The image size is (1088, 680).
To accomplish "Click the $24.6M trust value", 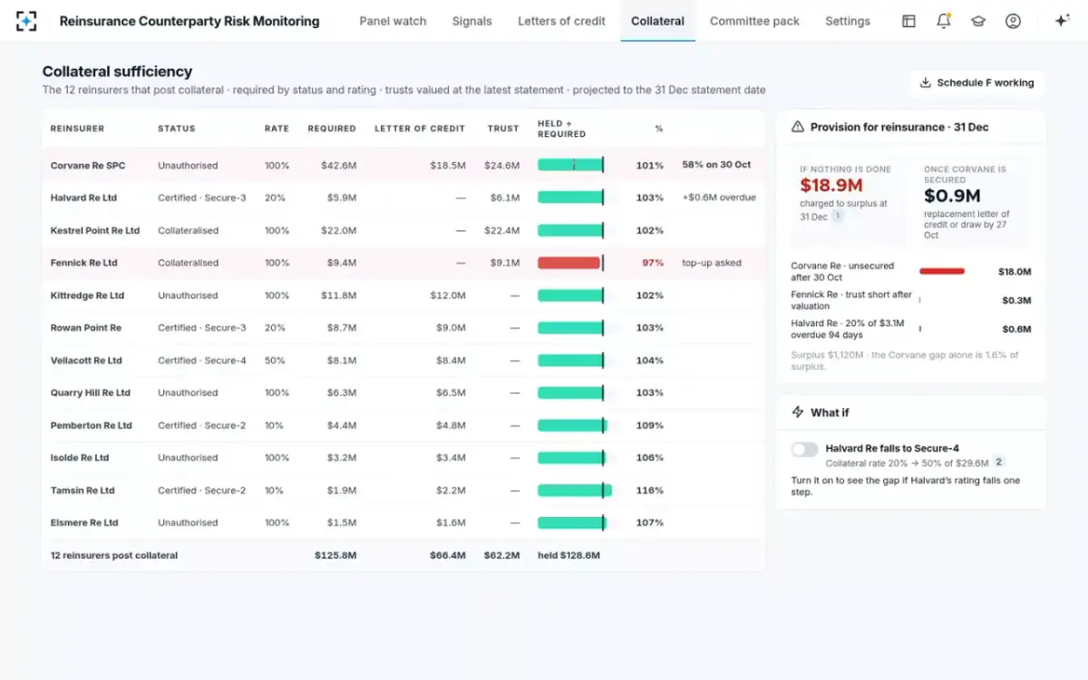I will [x=502, y=165].
